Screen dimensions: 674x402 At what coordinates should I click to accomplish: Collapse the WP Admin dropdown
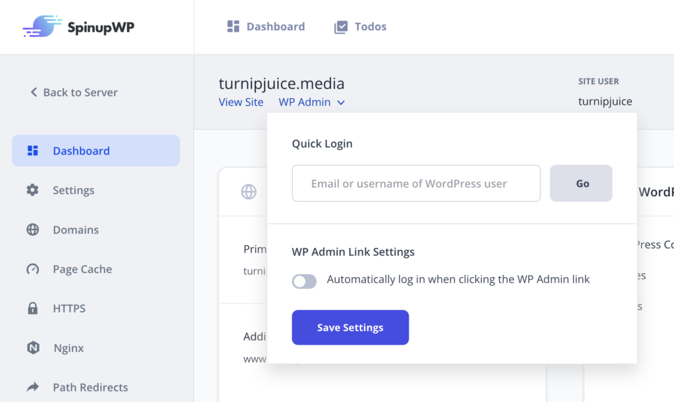tap(341, 103)
